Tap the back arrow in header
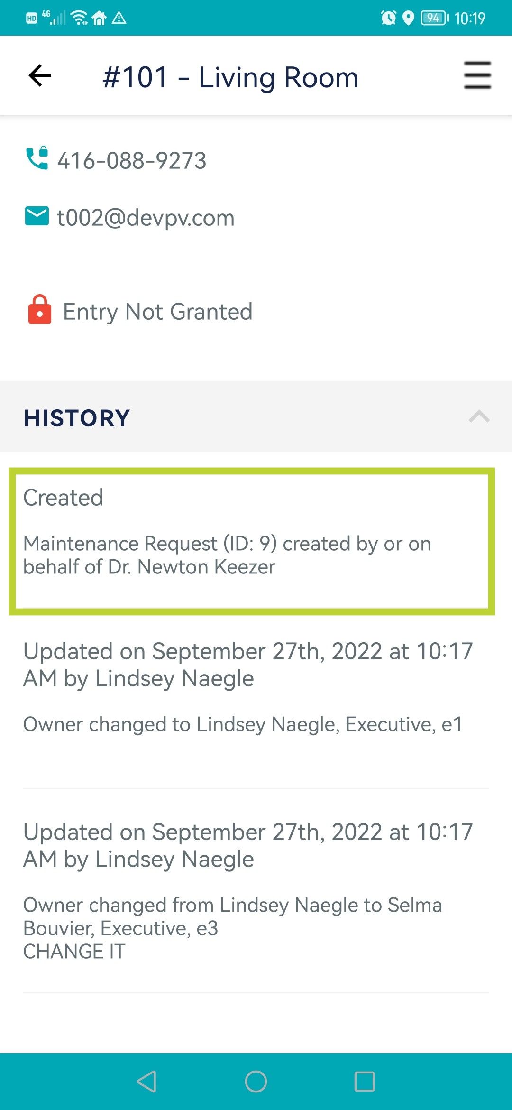 point(40,76)
